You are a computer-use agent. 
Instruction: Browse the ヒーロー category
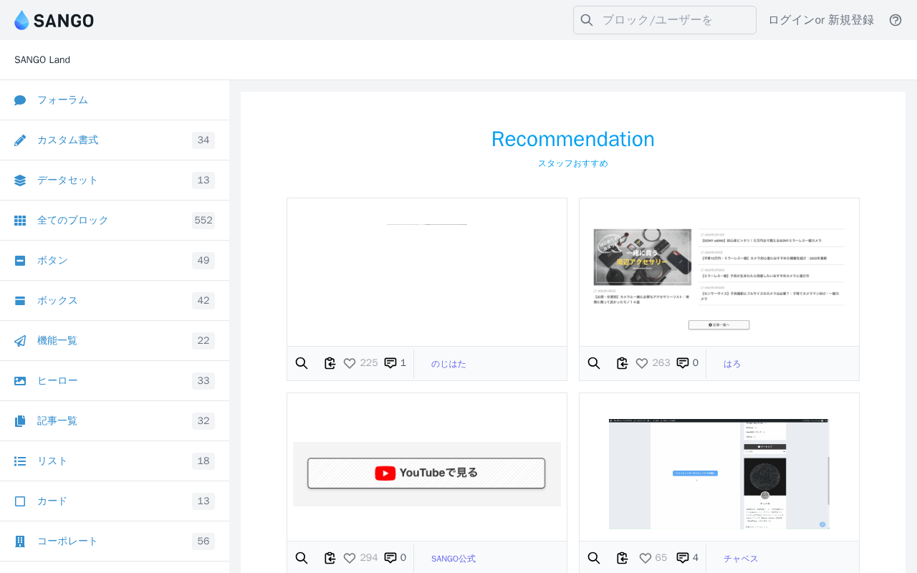115,381
